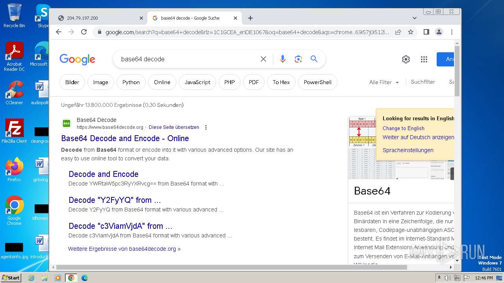504x283 pixels.
Task: Select the To Hex filter chip
Action: [x=281, y=82]
